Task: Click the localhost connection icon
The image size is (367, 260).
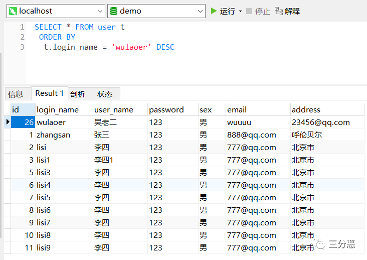Action: tap(13, 11)
